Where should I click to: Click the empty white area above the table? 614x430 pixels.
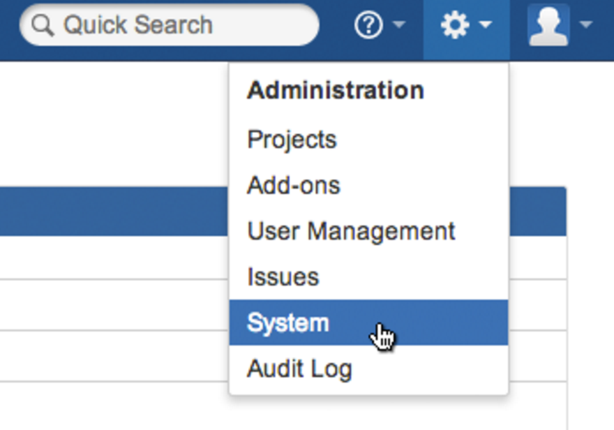pyautogui.click(x=106, y=123)
